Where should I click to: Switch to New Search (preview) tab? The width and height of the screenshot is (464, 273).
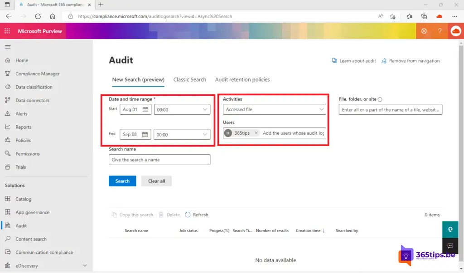138,80
